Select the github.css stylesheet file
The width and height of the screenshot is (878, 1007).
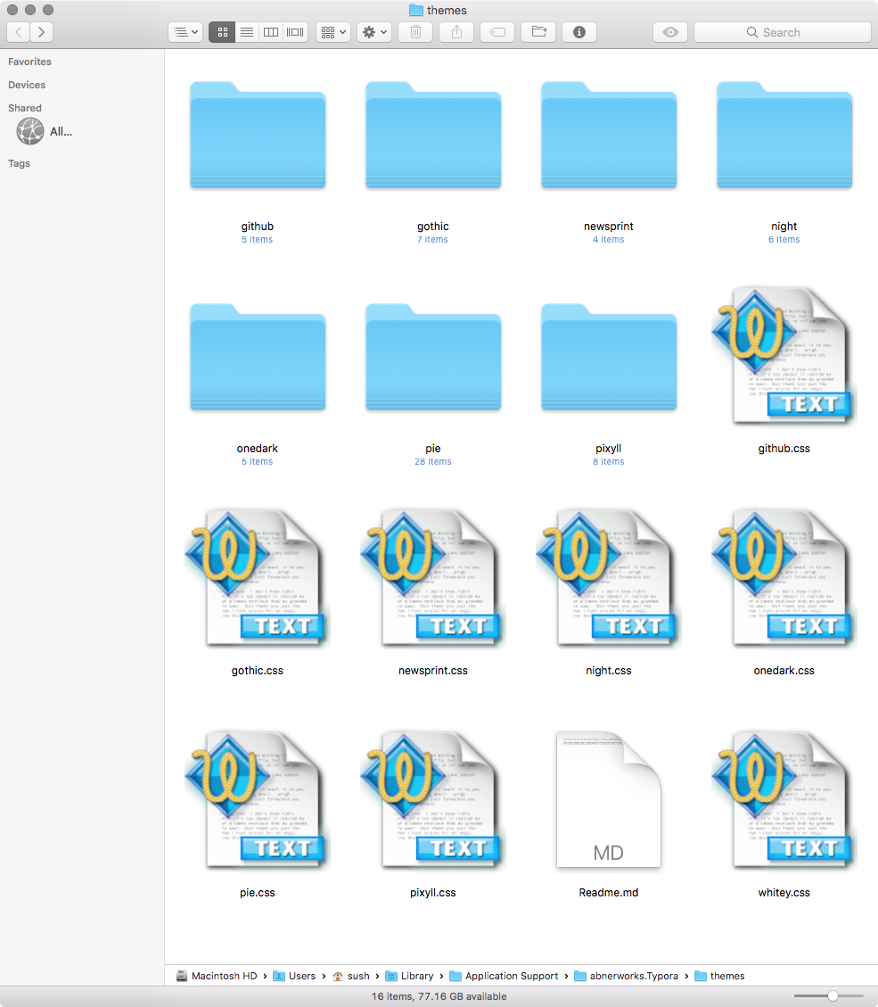(784, 355)
